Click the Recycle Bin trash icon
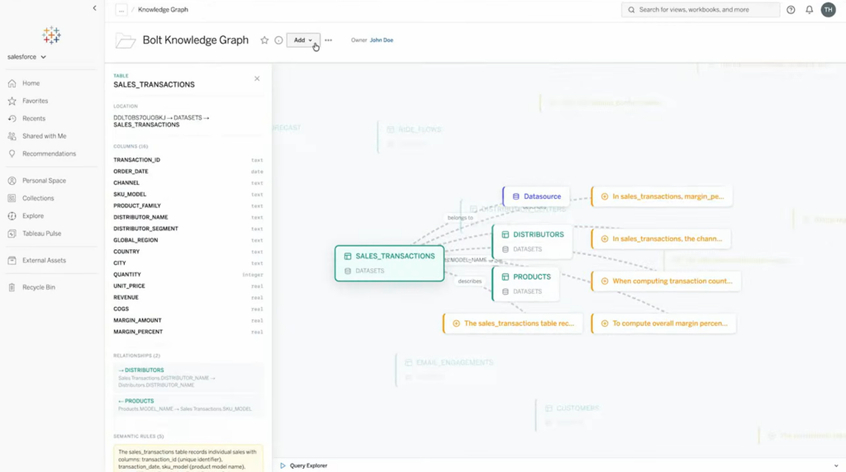 coord(12,287)
